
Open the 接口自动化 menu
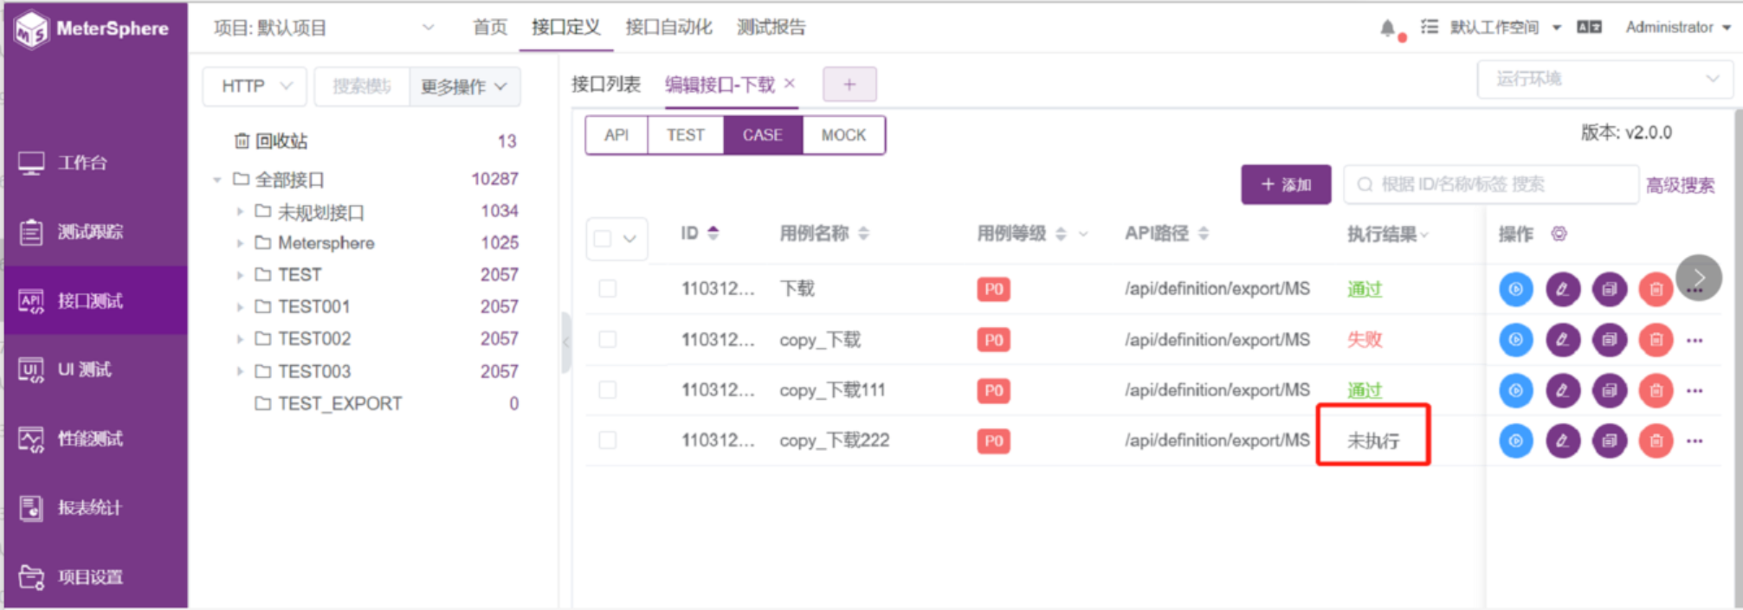click(668, 28)
